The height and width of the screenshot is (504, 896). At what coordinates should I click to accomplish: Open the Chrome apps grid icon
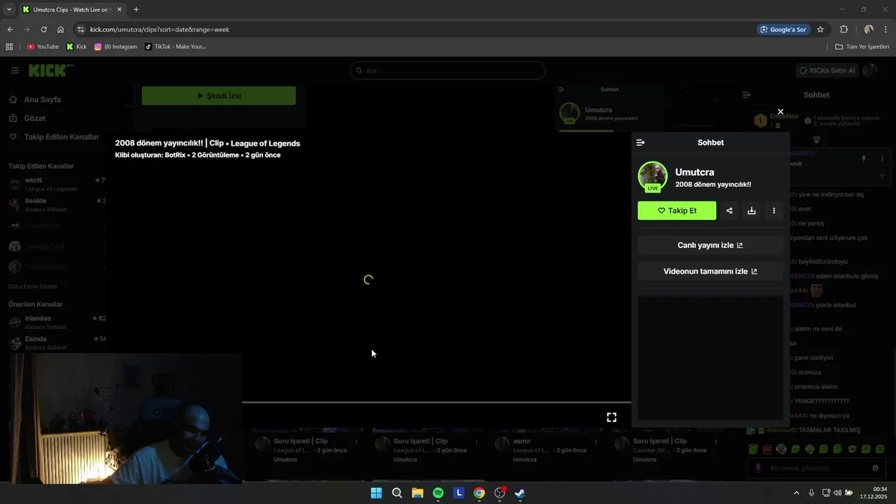(x=9, y=47)
